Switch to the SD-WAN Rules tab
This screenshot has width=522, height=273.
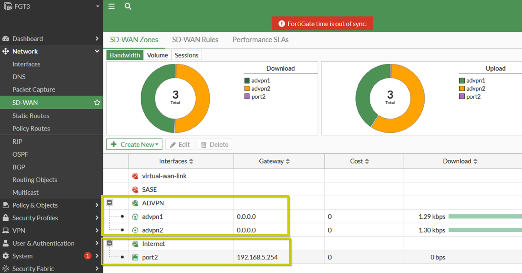(195, 40)
